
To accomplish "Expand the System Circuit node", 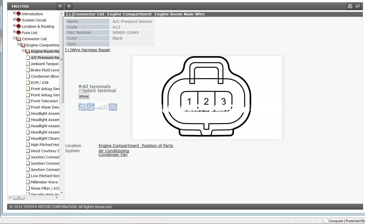I will [14, 20].
